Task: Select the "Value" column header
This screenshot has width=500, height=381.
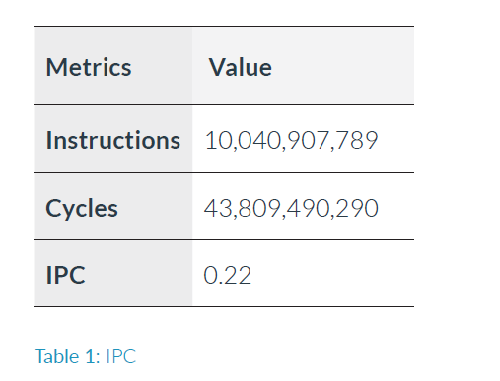Action: tap(241, 67)
